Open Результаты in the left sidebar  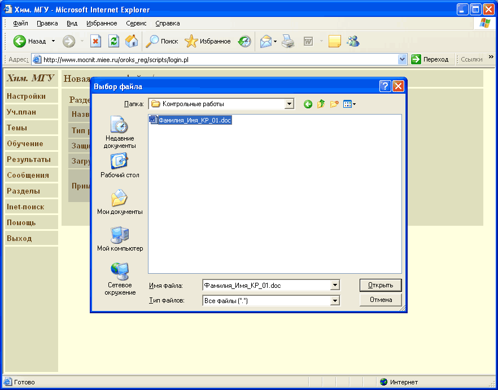point(32,159)
